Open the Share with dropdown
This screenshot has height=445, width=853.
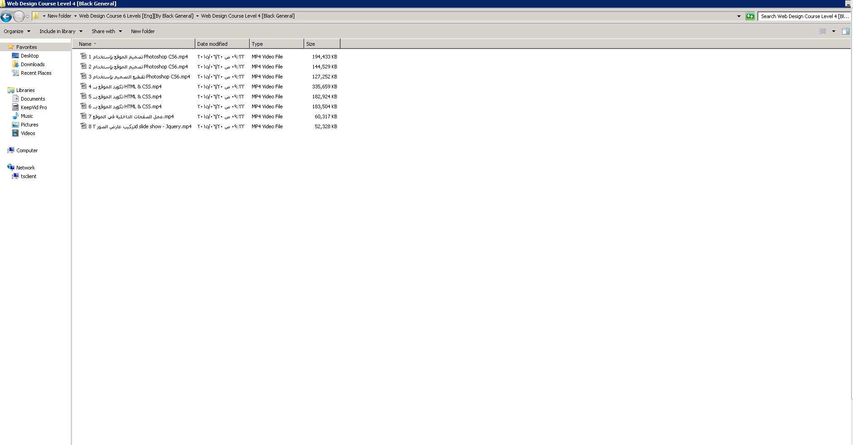(x=107, y=31)
